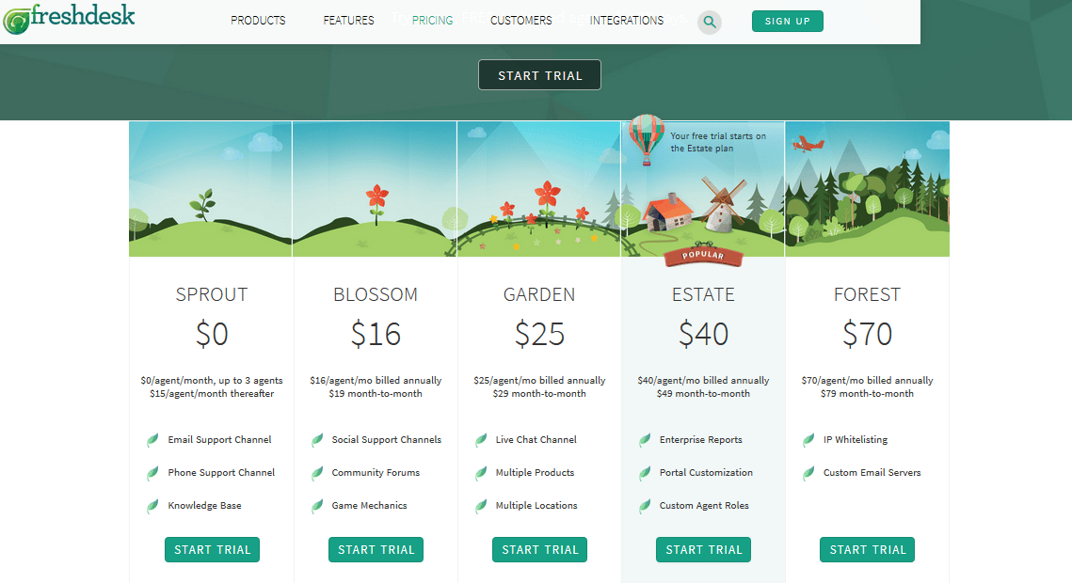Image resolution: width=1072 pixels, height=583 pixels.
Task: Click leaf icon beside Game Mechanics
Action: tap(316, 506)
